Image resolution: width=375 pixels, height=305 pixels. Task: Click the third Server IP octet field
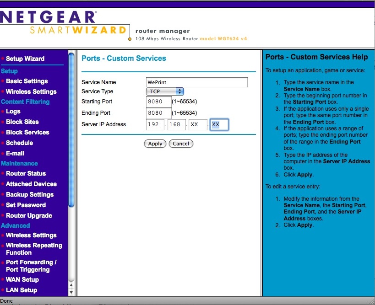(198, 124)
